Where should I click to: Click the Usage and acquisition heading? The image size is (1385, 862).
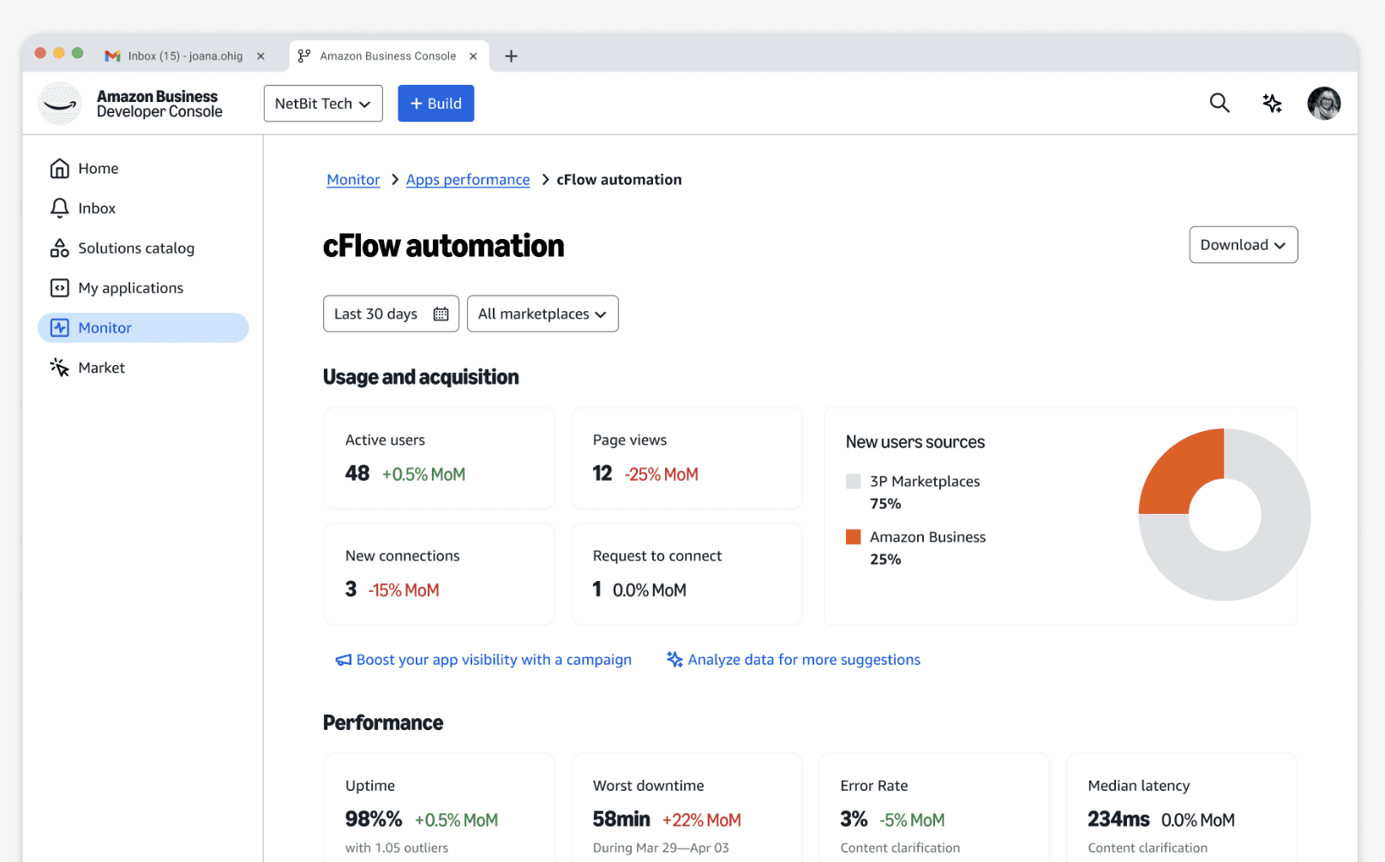421,377
